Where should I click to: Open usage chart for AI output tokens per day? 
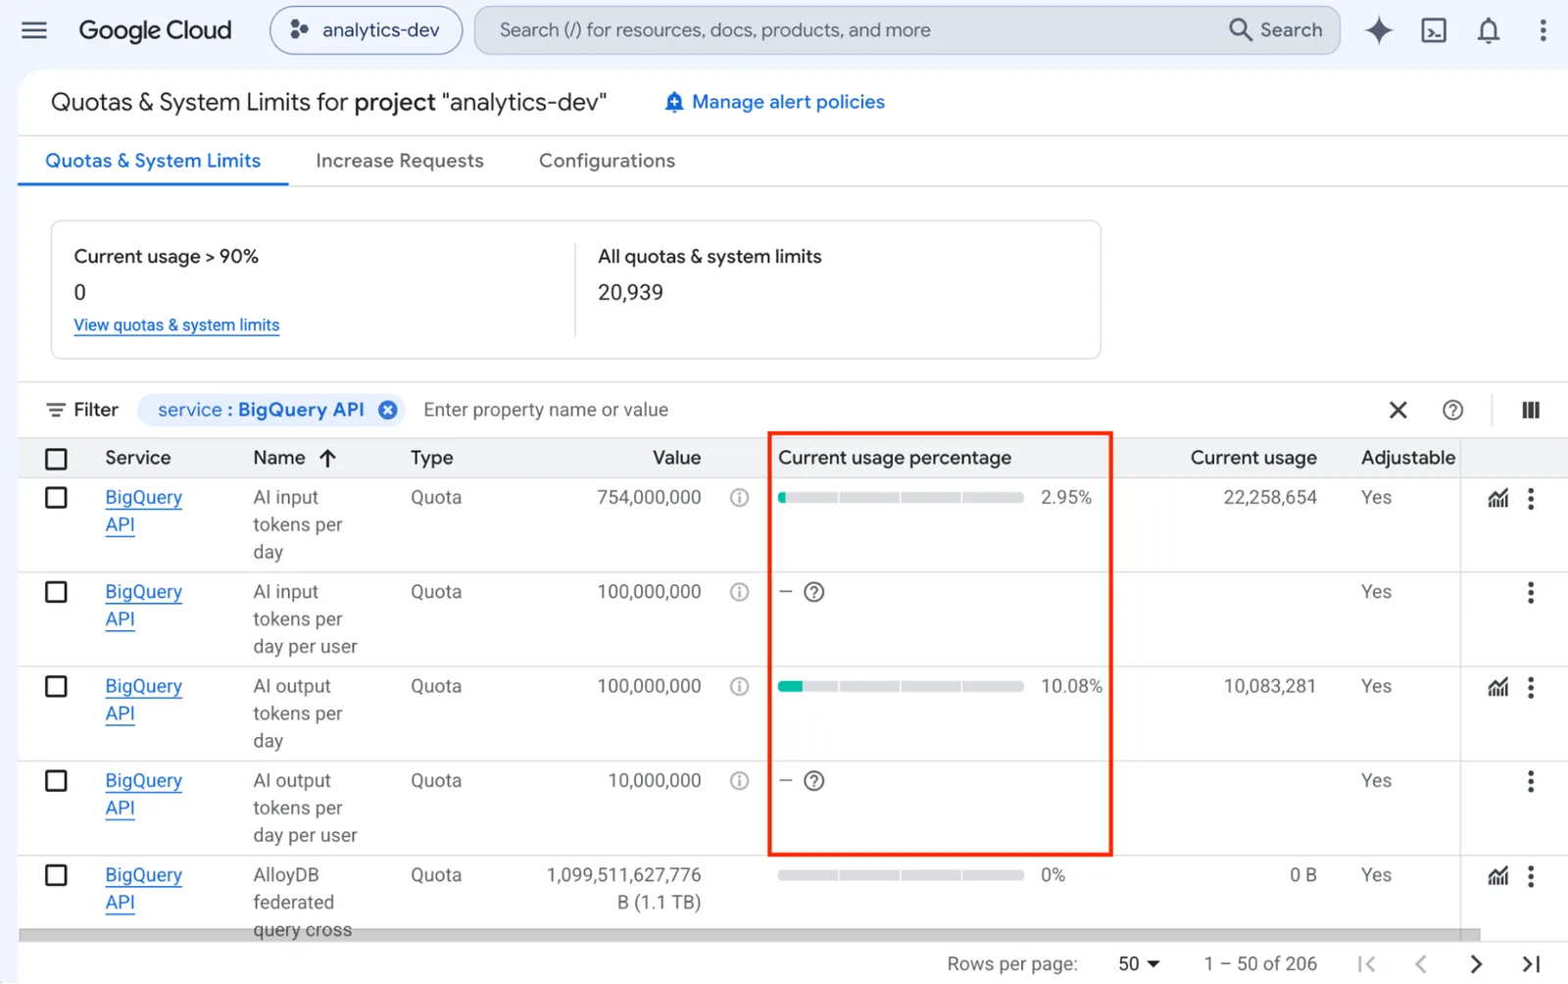(1498, 687)
